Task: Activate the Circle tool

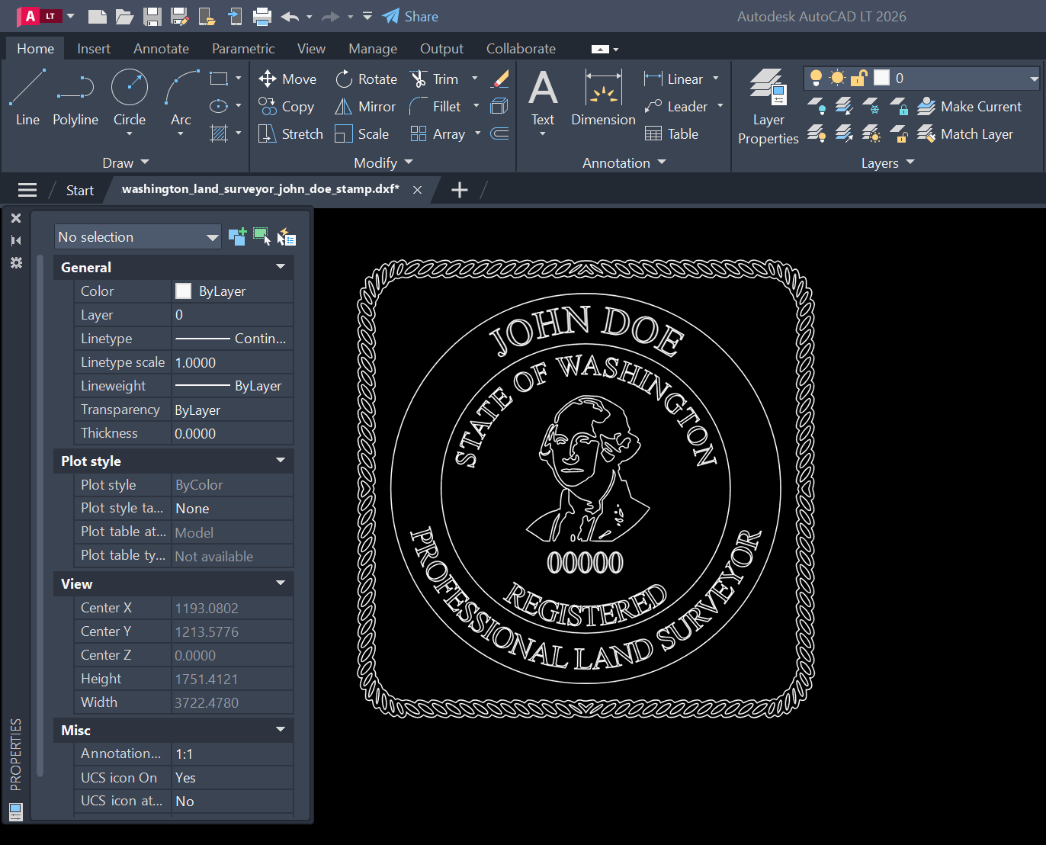Action: pyautogui.click(x=130, y=98)
